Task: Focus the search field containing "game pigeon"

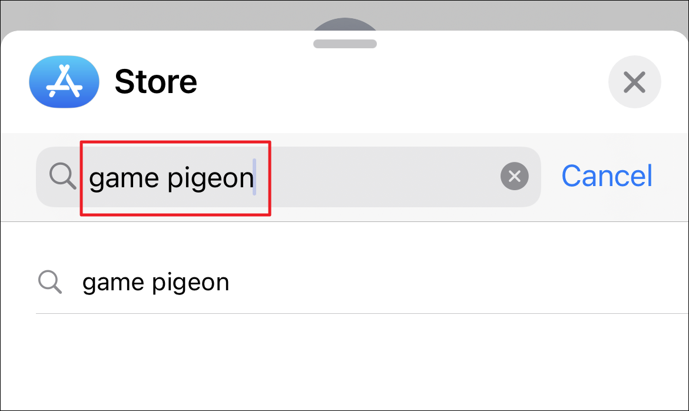Action: (x=288, y=177)
